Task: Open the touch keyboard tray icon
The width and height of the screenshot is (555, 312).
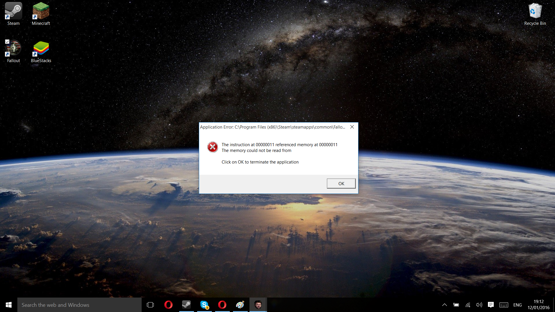Action: pyautogui.click(x=504, y=305)
